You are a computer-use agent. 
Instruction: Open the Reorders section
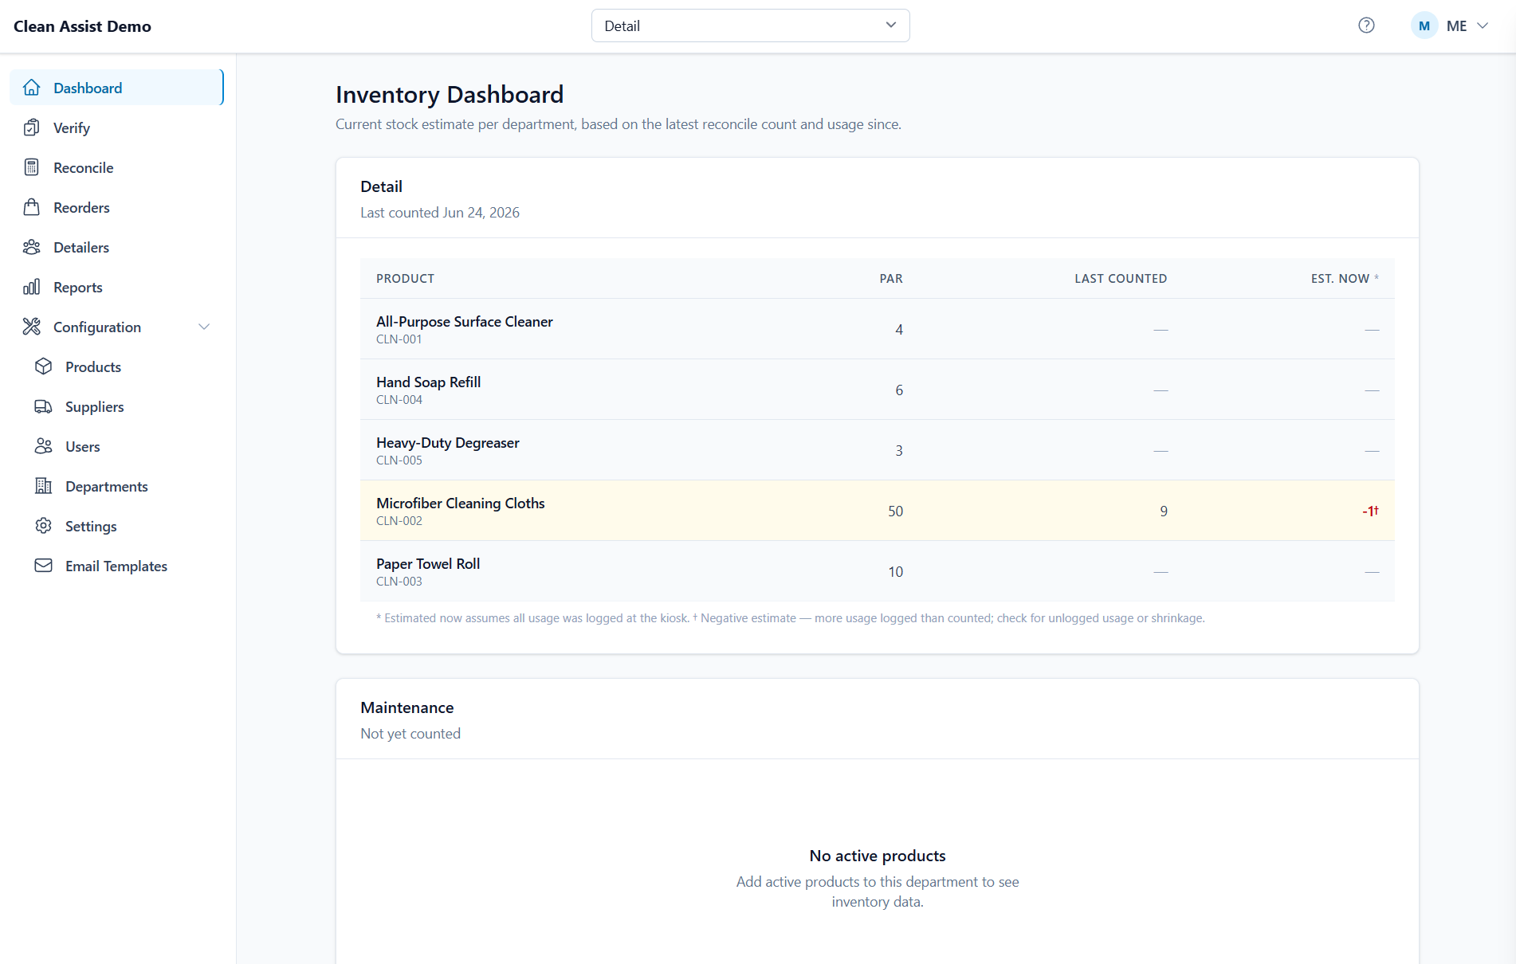pos(116,207)
